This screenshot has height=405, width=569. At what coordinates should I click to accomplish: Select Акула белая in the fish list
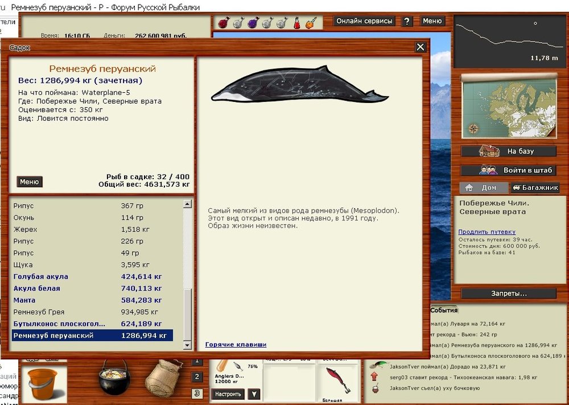click(36, 288)
